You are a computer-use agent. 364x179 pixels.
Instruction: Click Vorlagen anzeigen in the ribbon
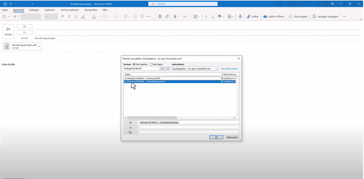[325, 17]
